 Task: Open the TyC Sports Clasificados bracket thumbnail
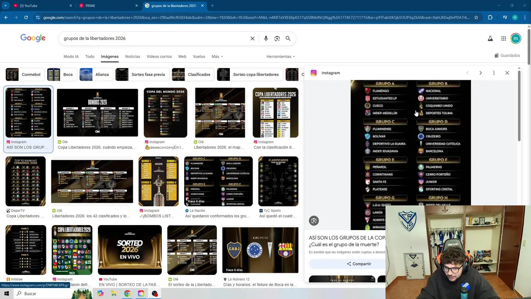click(278, 181)
